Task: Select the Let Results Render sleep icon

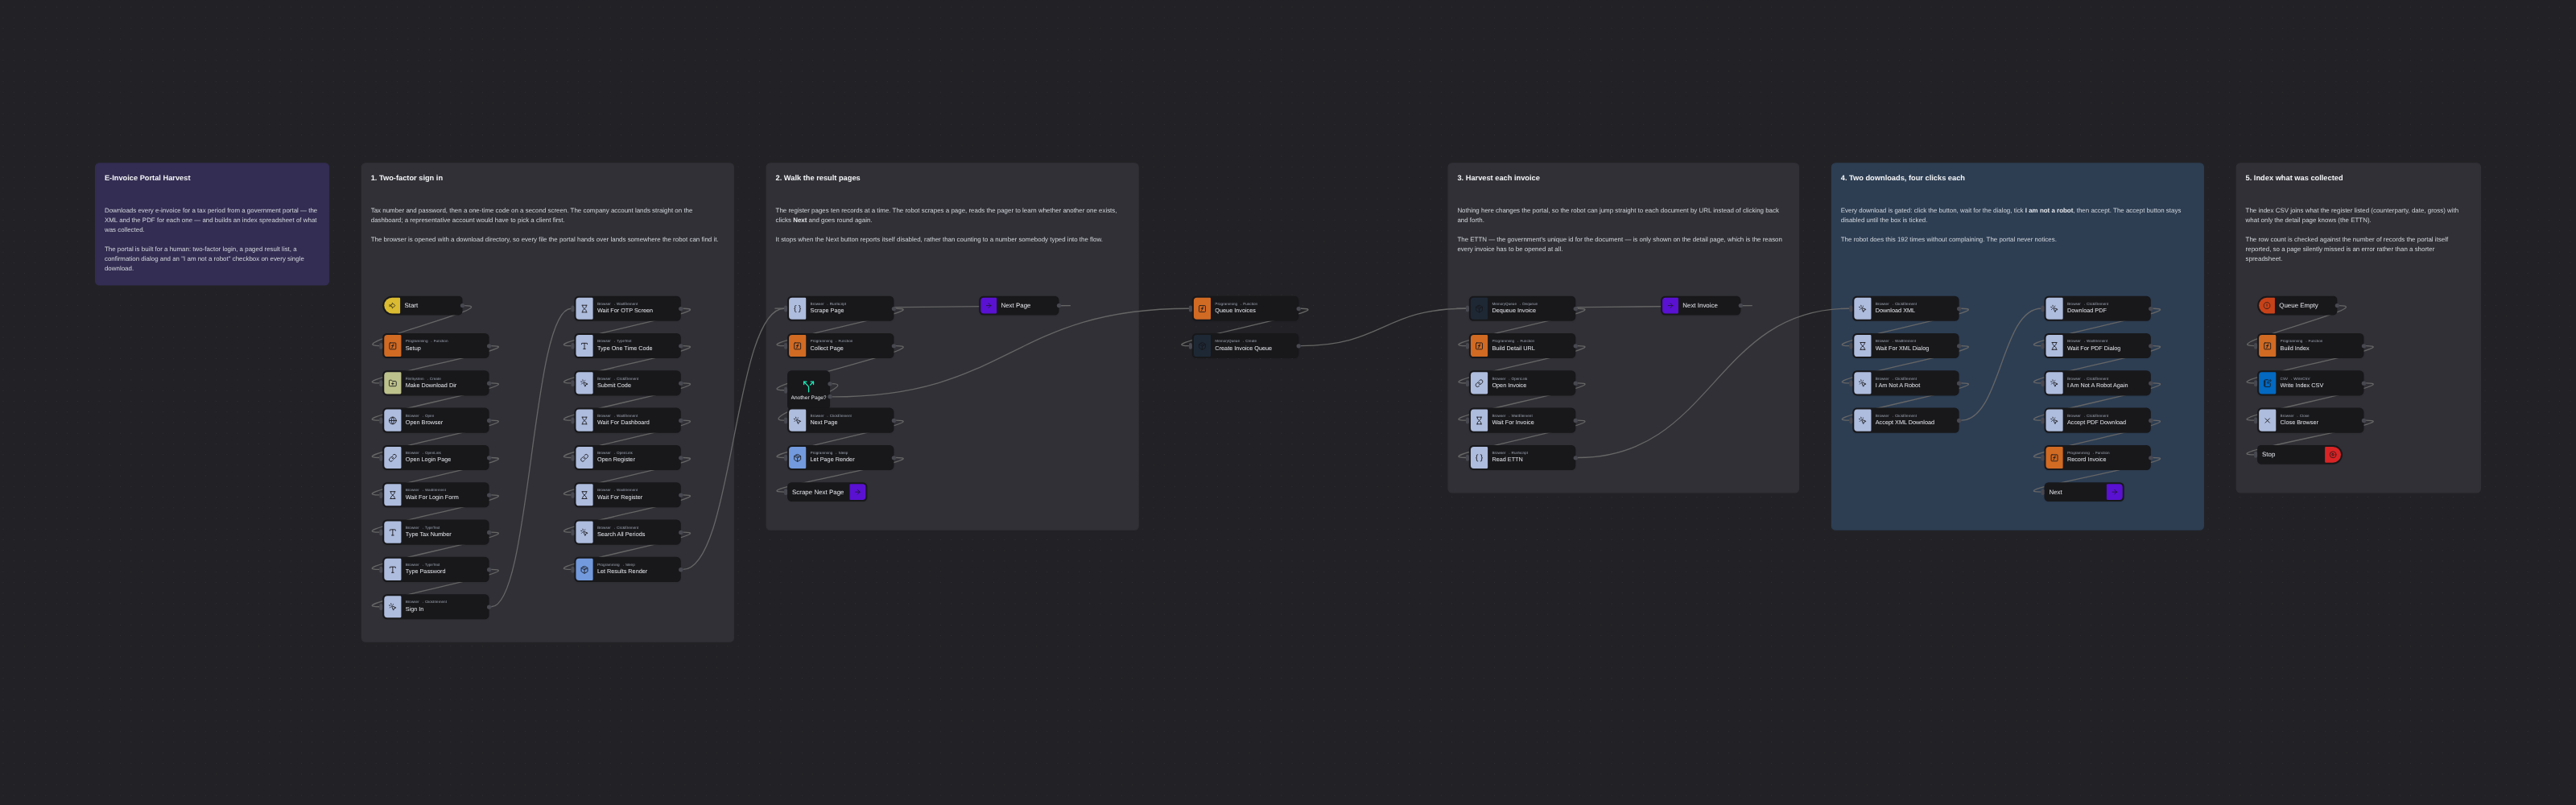Action: coord(584,569)
